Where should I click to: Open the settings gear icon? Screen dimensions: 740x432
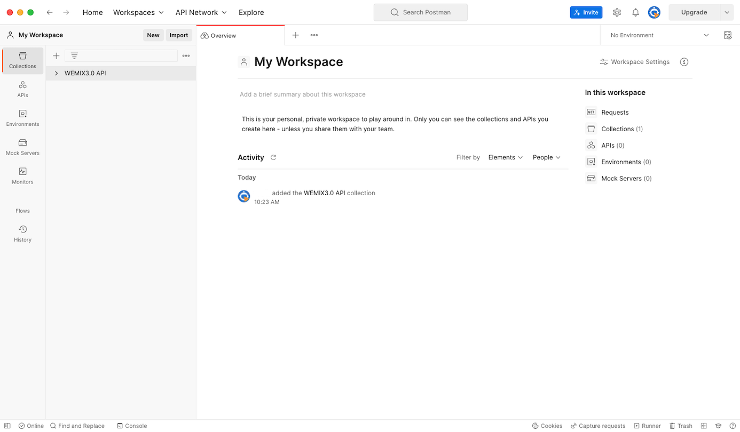(617, 12)
